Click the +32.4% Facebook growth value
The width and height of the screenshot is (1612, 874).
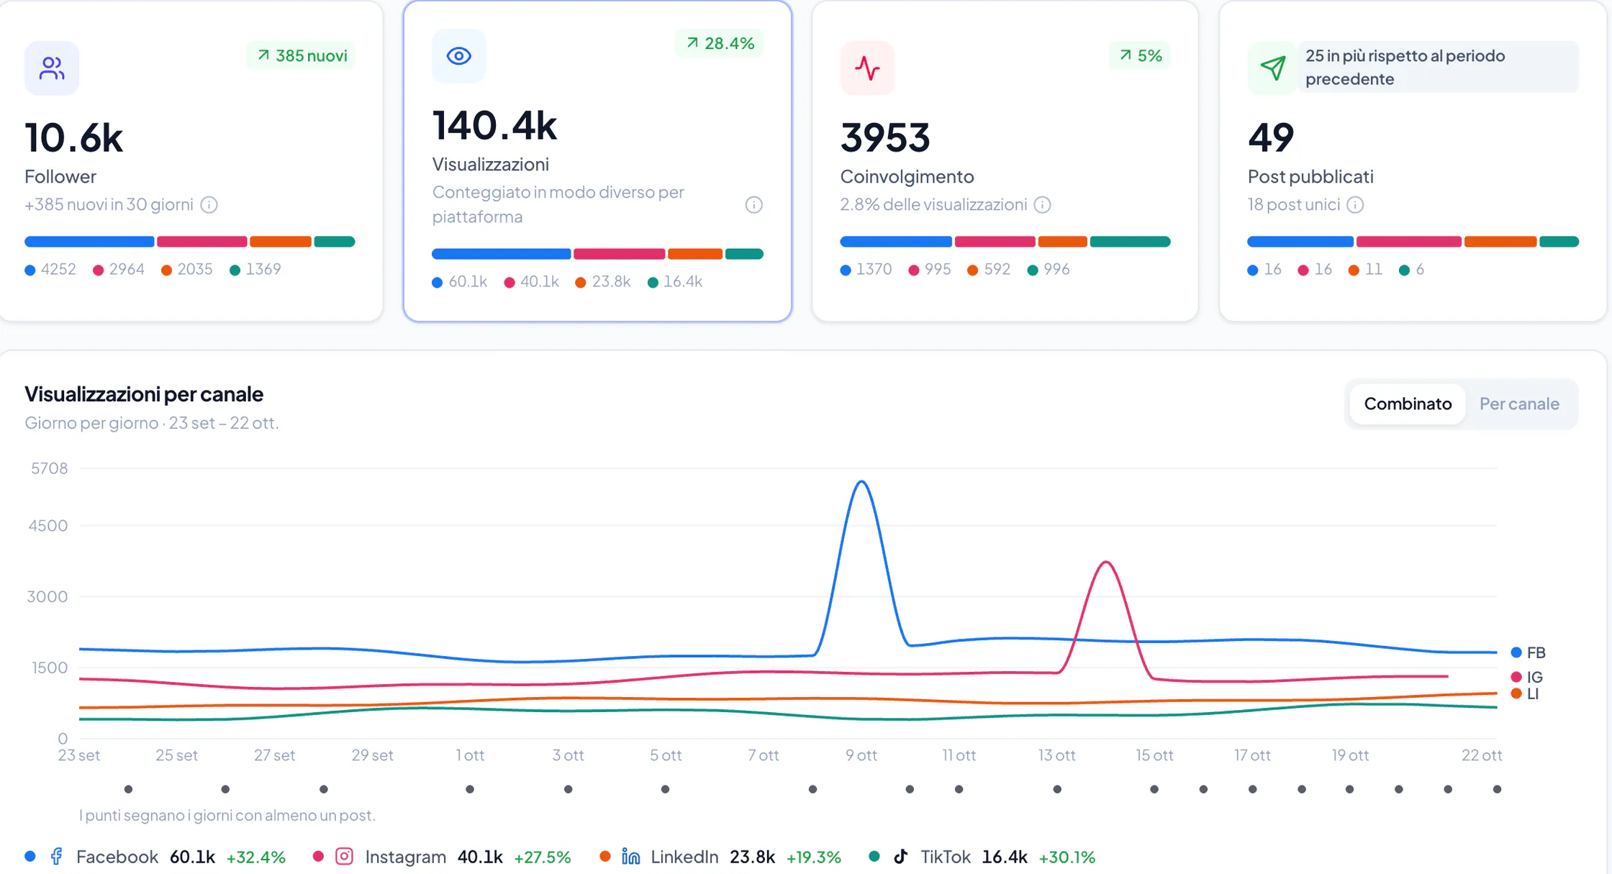click(x=256, y=857)
